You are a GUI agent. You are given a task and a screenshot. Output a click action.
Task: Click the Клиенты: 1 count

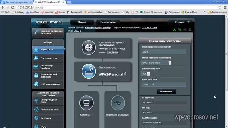pyautogui.click(x=92, y=115)
